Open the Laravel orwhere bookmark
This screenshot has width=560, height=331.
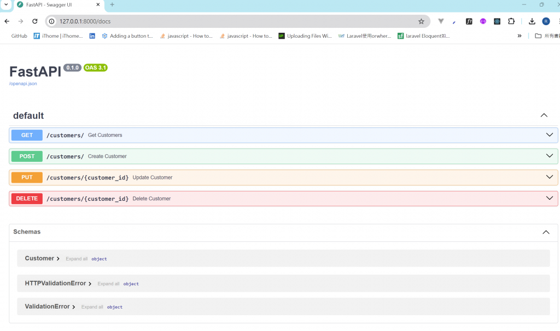(365, 36)
